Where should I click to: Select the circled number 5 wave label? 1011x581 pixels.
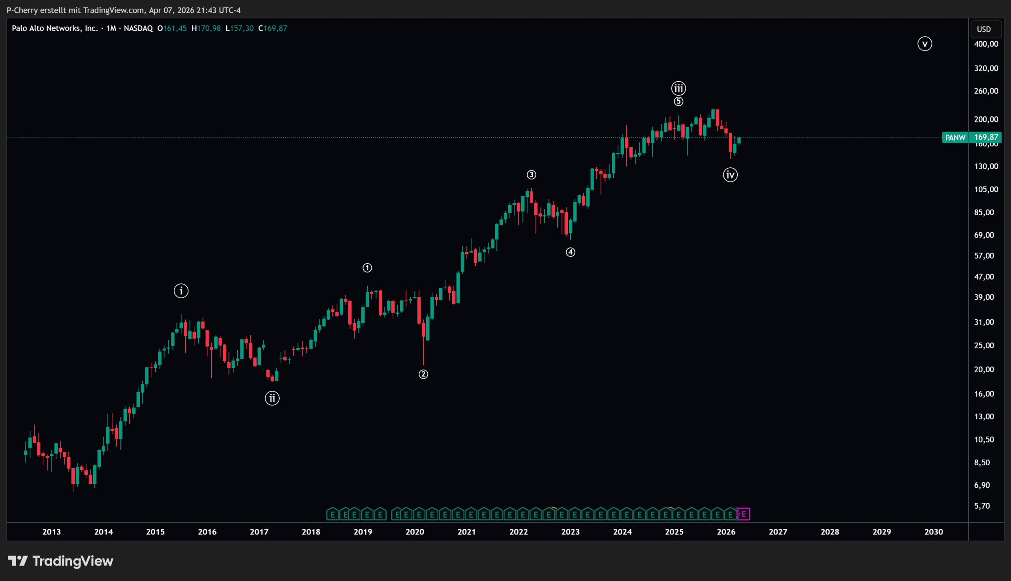tap(678, 101)
